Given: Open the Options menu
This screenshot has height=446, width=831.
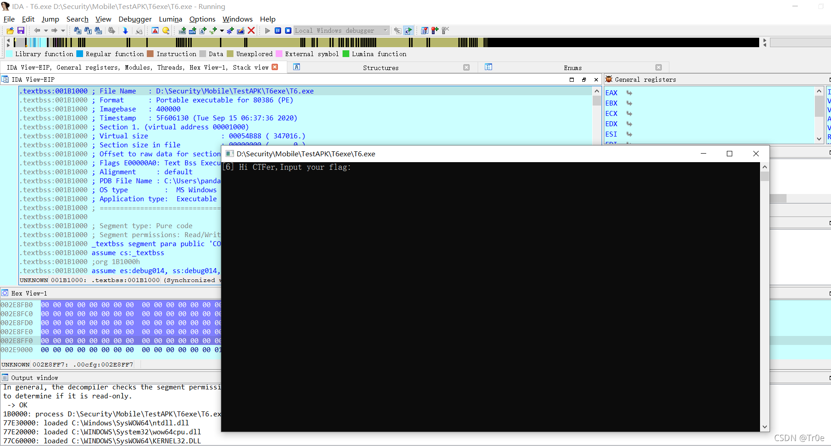Looking at the screenshot, I should 202,19.
